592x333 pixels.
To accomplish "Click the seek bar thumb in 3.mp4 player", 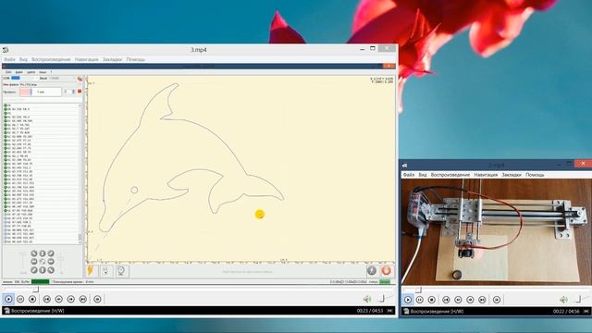I will tap(35, 290).
